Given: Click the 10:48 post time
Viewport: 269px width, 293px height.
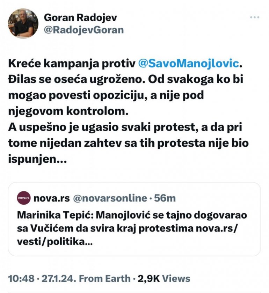Looking at the screenshot, I should [22, 278].
